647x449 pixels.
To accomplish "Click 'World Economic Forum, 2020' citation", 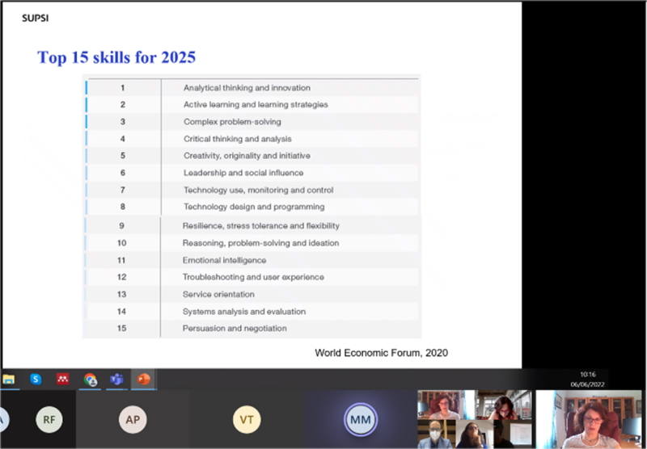I will pos(381,352).
